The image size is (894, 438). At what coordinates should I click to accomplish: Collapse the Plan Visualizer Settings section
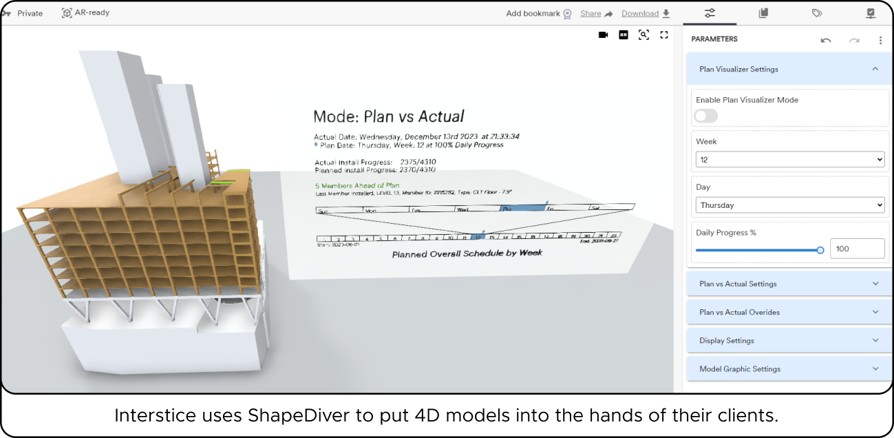click(875, 69)
